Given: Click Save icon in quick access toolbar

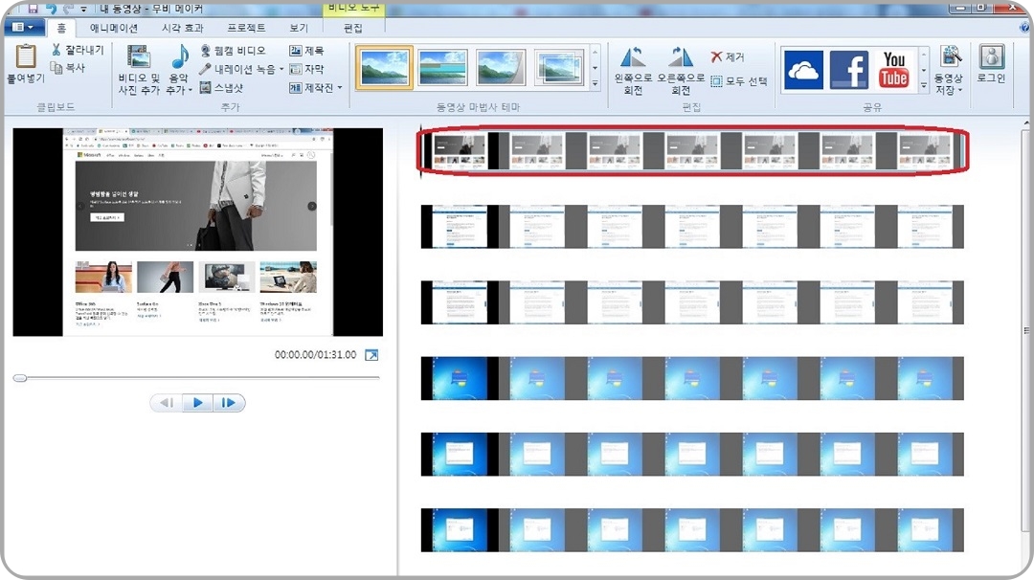Looking at the screenshot, I should pyautogui.click(x=33, y=9).
